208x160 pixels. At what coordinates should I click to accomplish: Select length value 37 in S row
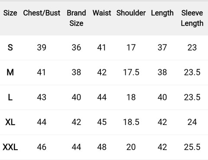[x=162, y=48]
